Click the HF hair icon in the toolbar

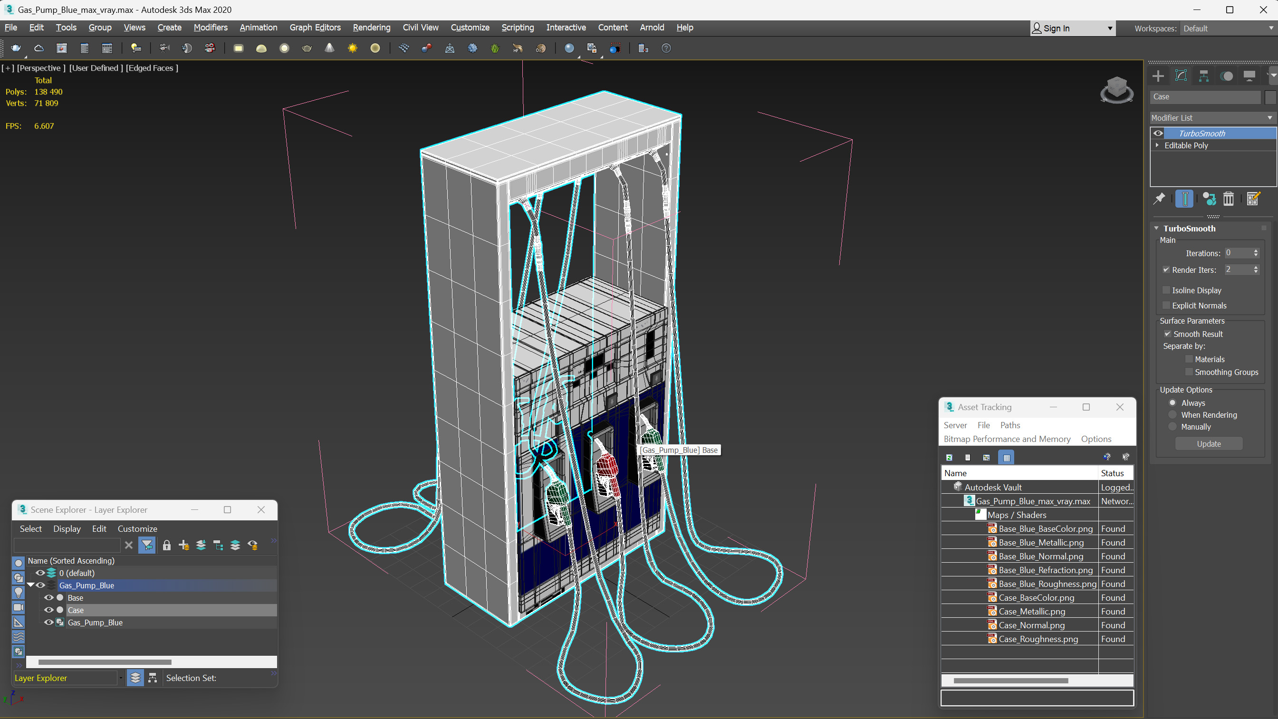tap(518, 48)
